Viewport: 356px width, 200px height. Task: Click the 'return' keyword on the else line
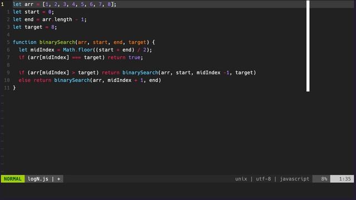tap(42, 80)
